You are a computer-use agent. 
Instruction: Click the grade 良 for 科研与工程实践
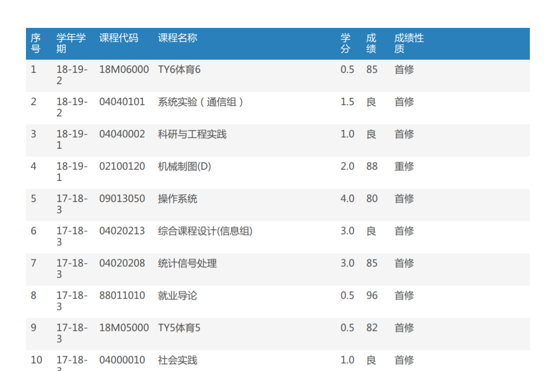pos(371,134)
